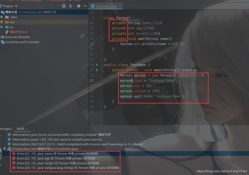
Task: Click run gutter icon beside class TestDemo
Action: click(x=97, y=65)
